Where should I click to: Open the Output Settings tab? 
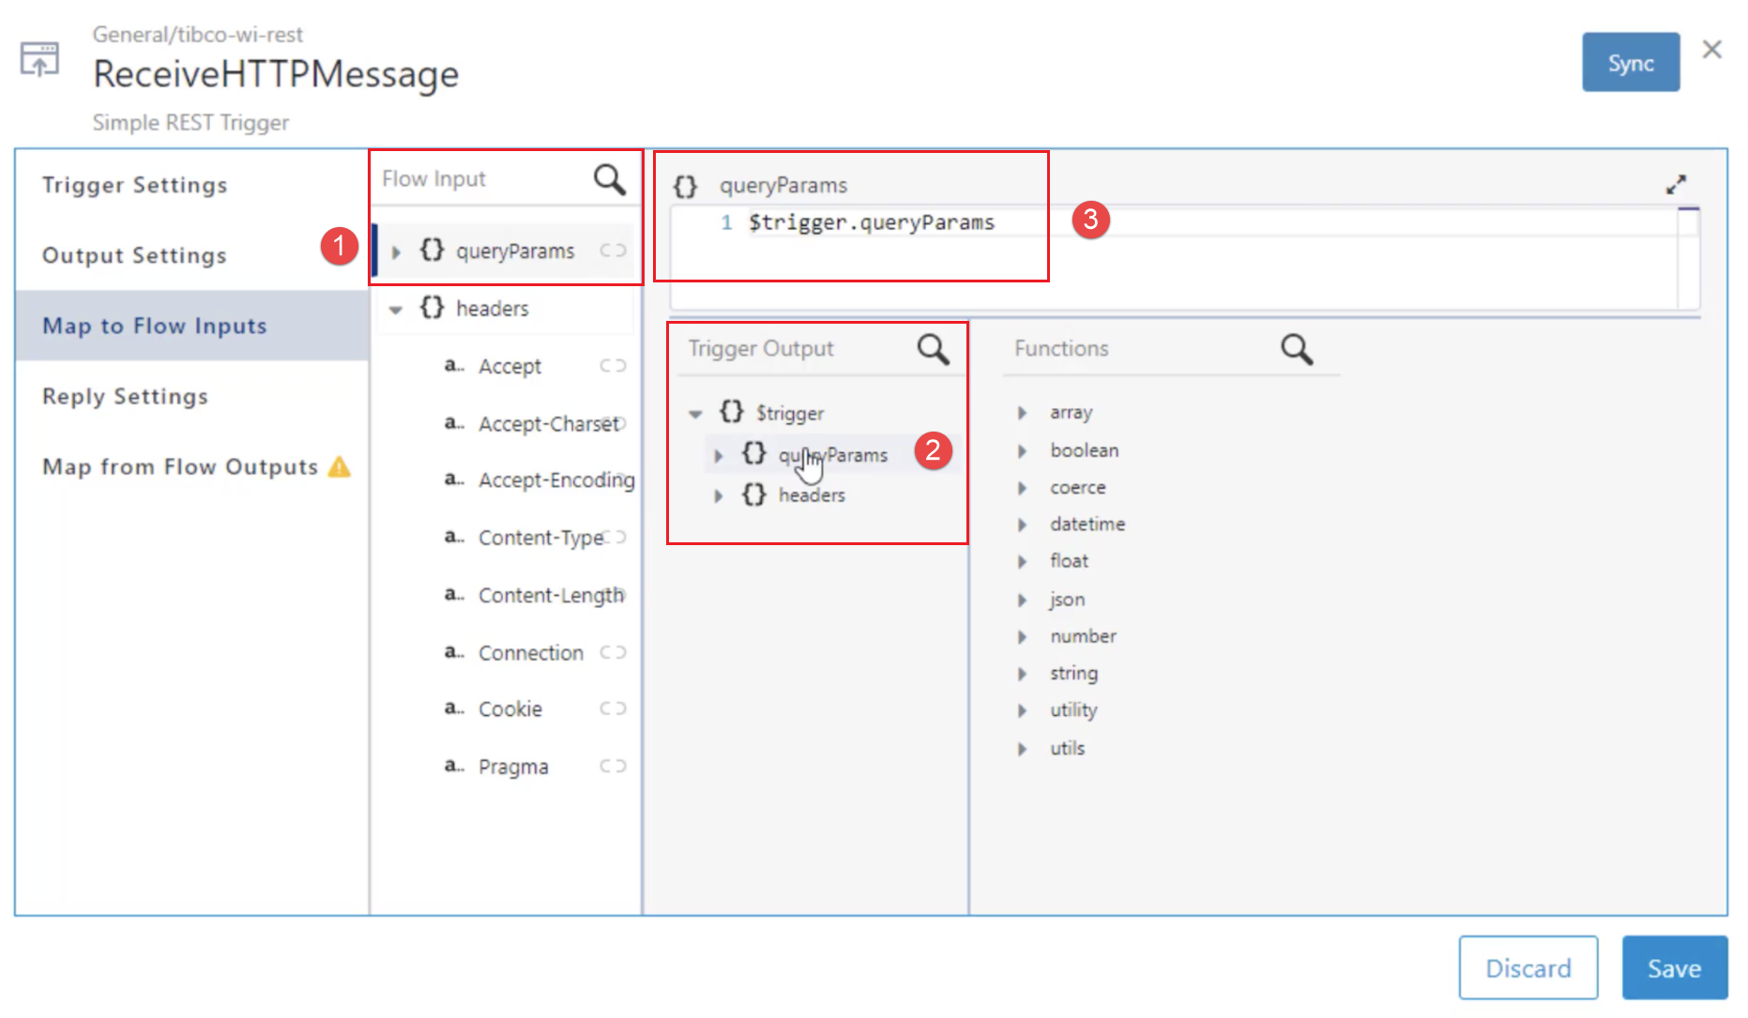point(192,255)
